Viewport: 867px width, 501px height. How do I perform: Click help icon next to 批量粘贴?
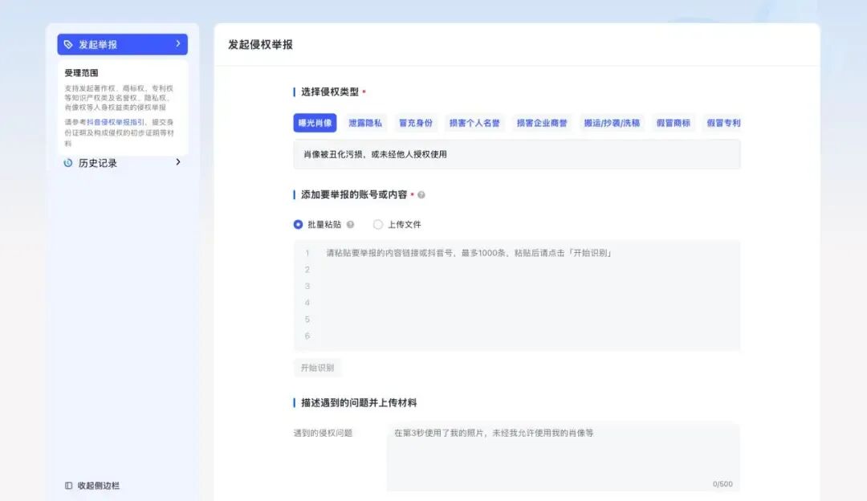click(350, 225)
